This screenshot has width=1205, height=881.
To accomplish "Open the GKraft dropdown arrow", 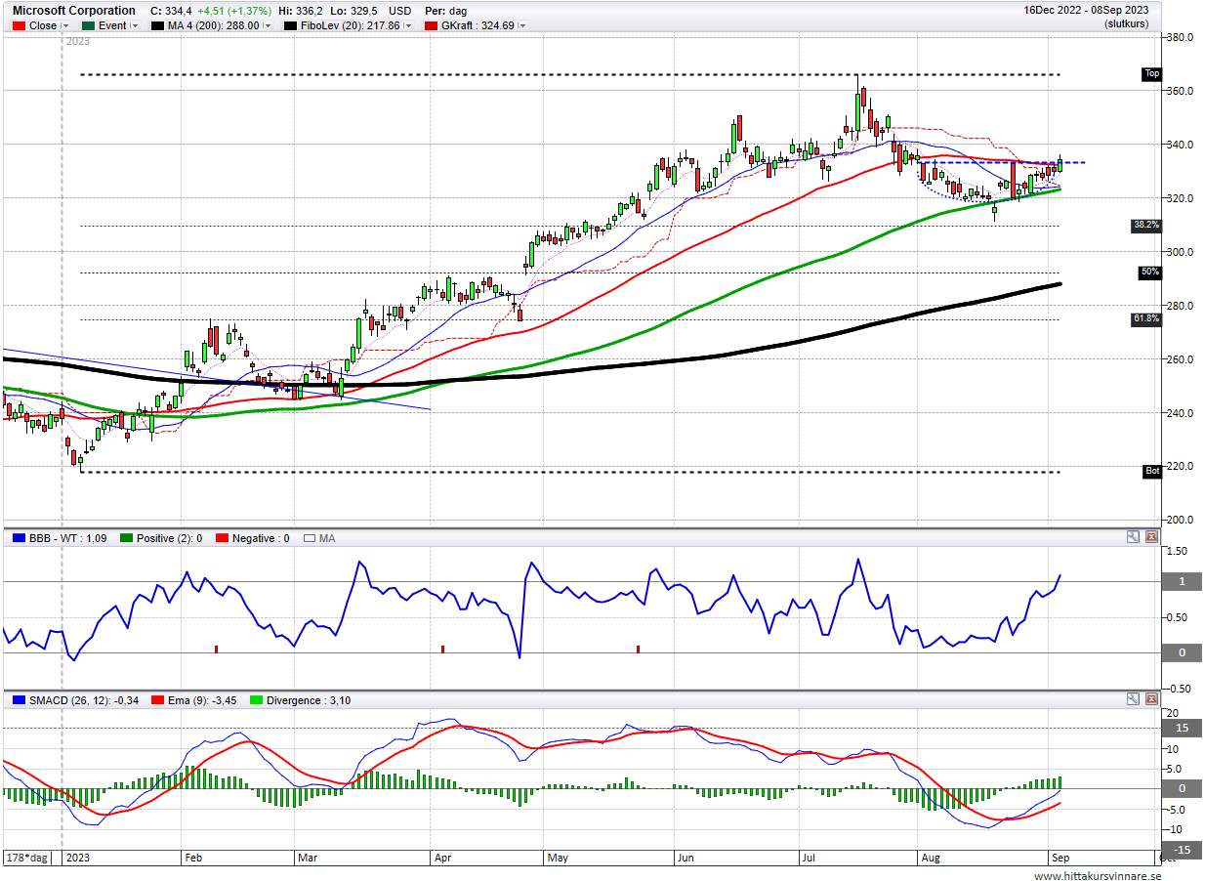I will click(522, 26).
